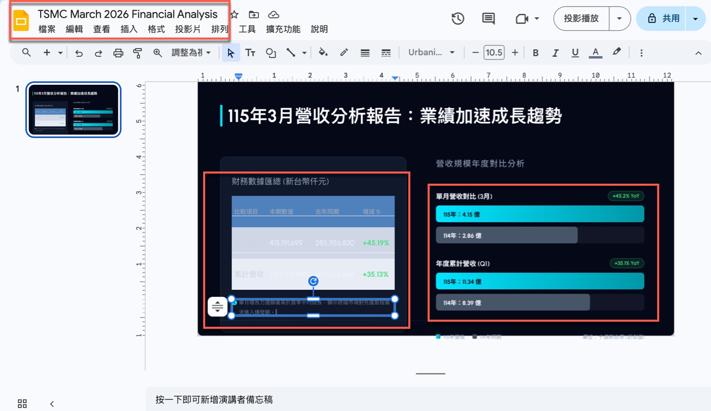Start a video call camera icon

522,19
